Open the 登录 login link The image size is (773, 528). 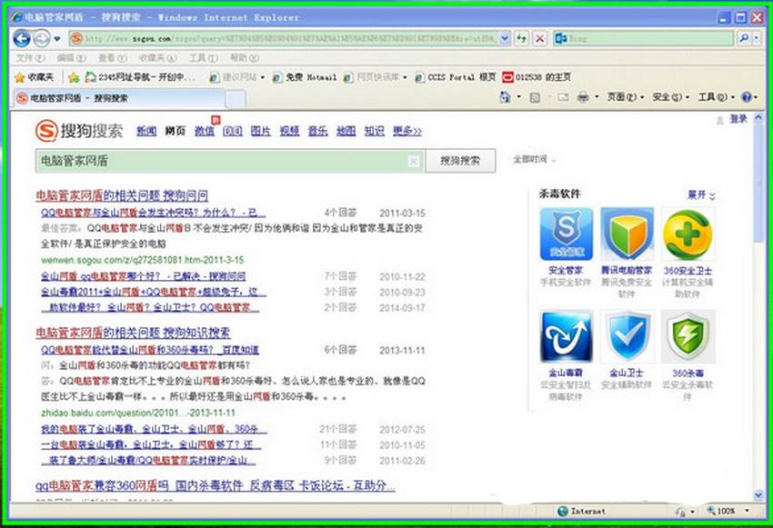point(738,119)
